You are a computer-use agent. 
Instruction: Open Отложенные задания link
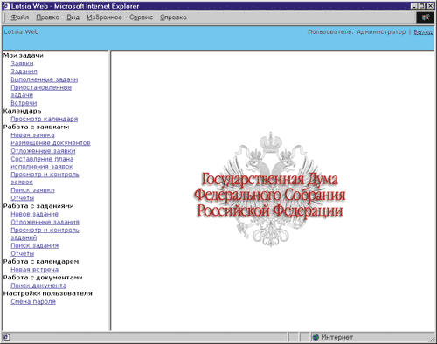(x=45, y=222)
